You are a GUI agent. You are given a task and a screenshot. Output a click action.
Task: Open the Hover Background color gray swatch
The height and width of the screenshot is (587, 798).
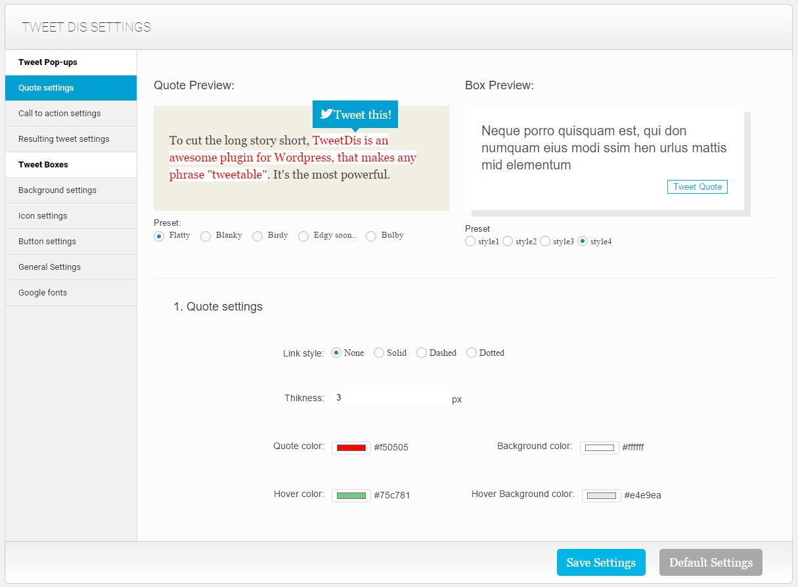click(x=602, y=496)
